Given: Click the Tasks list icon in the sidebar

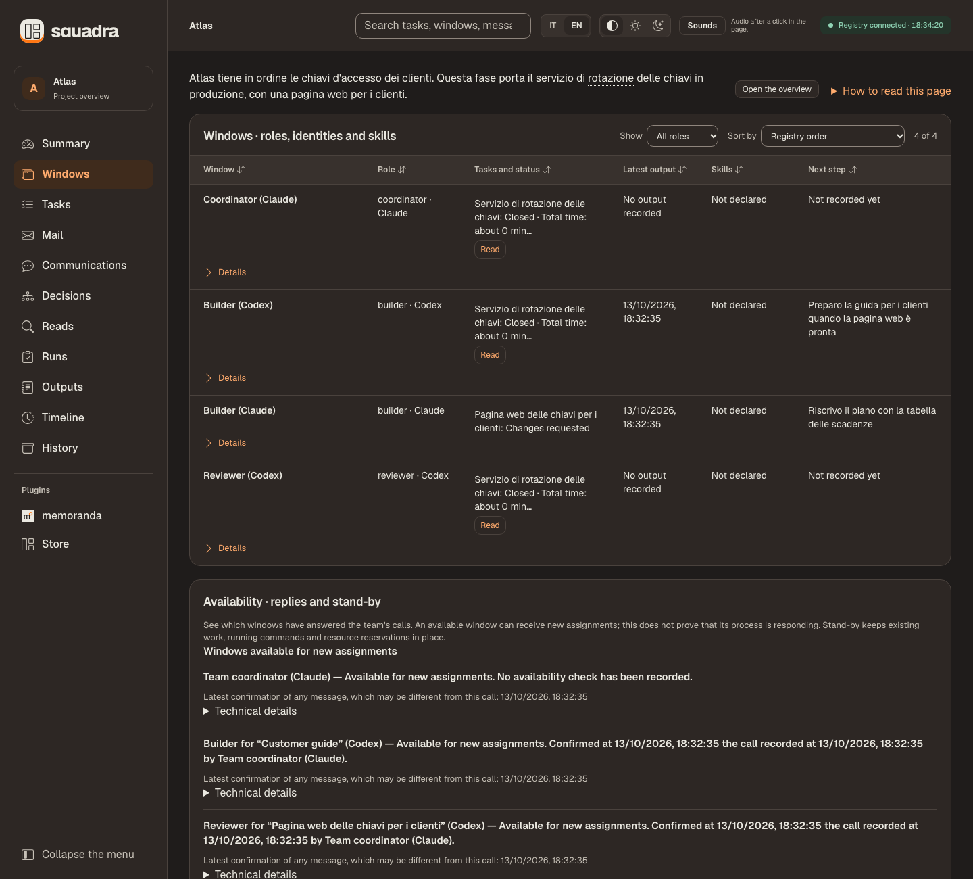Looking at the screenshot, I should click(x=28, y=205).
